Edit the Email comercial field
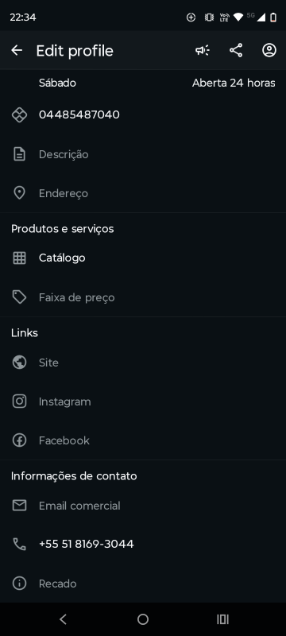Image resolution: width=286 pixels, height=636 pixels. click(x=143, y=506)
